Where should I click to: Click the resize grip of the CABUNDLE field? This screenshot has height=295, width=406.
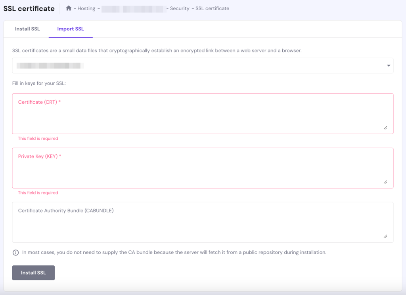(385, 236)
